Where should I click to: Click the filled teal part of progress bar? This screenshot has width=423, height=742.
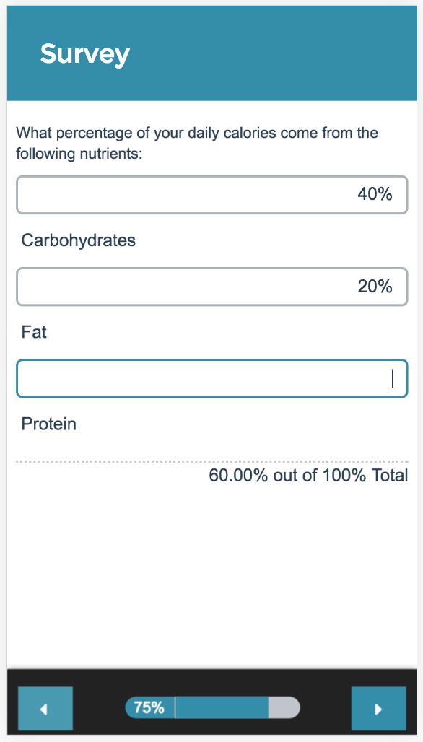coord(222,708)
